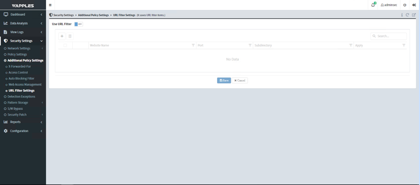This screenshot has width=420, height=185.
Task: Click the hamburger menu icon
Action: [50, 5]
